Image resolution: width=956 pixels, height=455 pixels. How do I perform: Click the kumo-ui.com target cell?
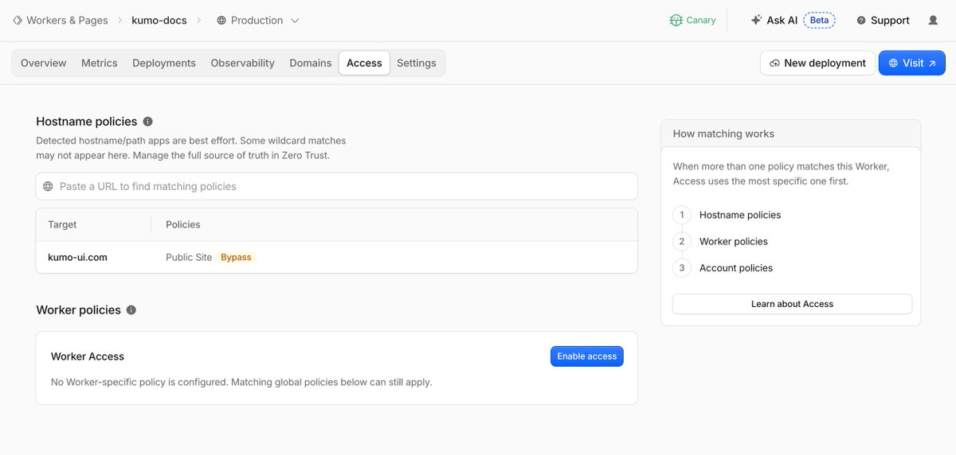pyautogui.click(x=78, y=257)
